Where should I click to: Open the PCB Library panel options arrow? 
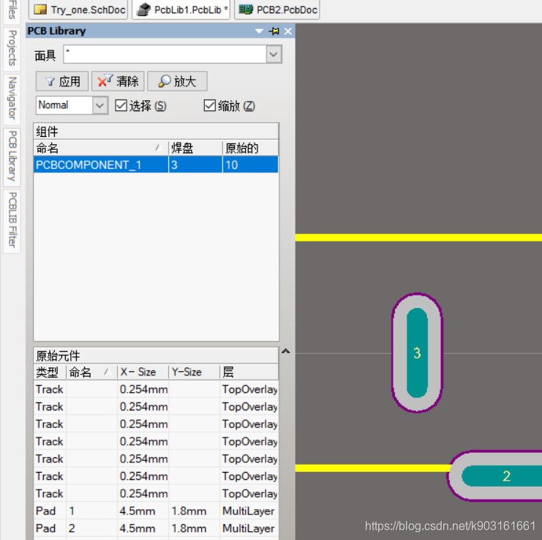pyautogui.click(x=259, y=31)
